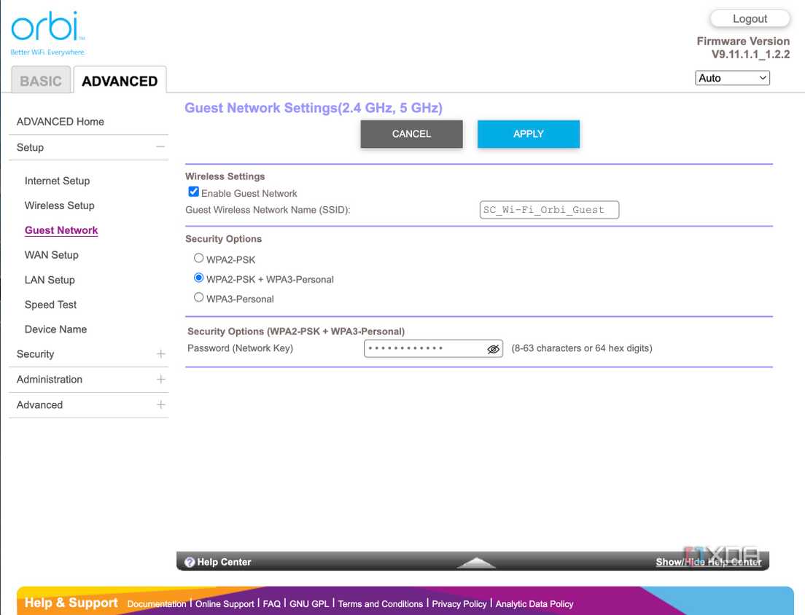This screenshot has height=615, width=805.
Task: Select WPA2-PSK security option
Action: coord(198,258)
